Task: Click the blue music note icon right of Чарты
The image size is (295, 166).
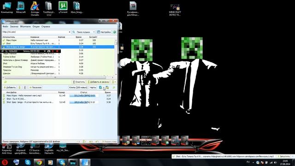Action: (x=100, y=88)
